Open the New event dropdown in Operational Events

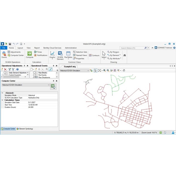point(32,69)
